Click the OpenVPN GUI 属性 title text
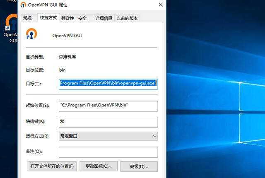Screen dimensions: 265x178 [48, 5]
